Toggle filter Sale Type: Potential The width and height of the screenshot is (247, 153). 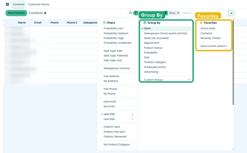(x=116, y=56)
